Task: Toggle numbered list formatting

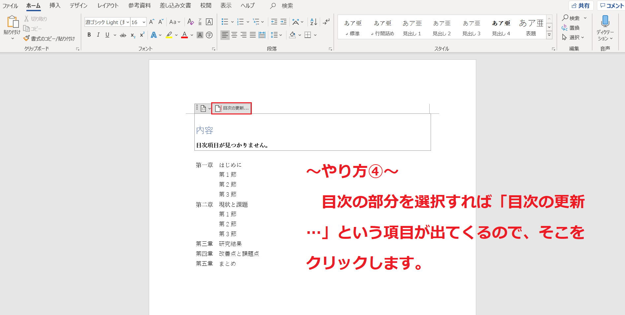Action: pos(240,22)
